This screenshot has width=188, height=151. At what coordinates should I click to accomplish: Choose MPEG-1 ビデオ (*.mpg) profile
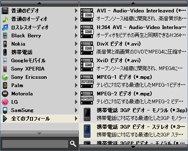coord(133,81)
